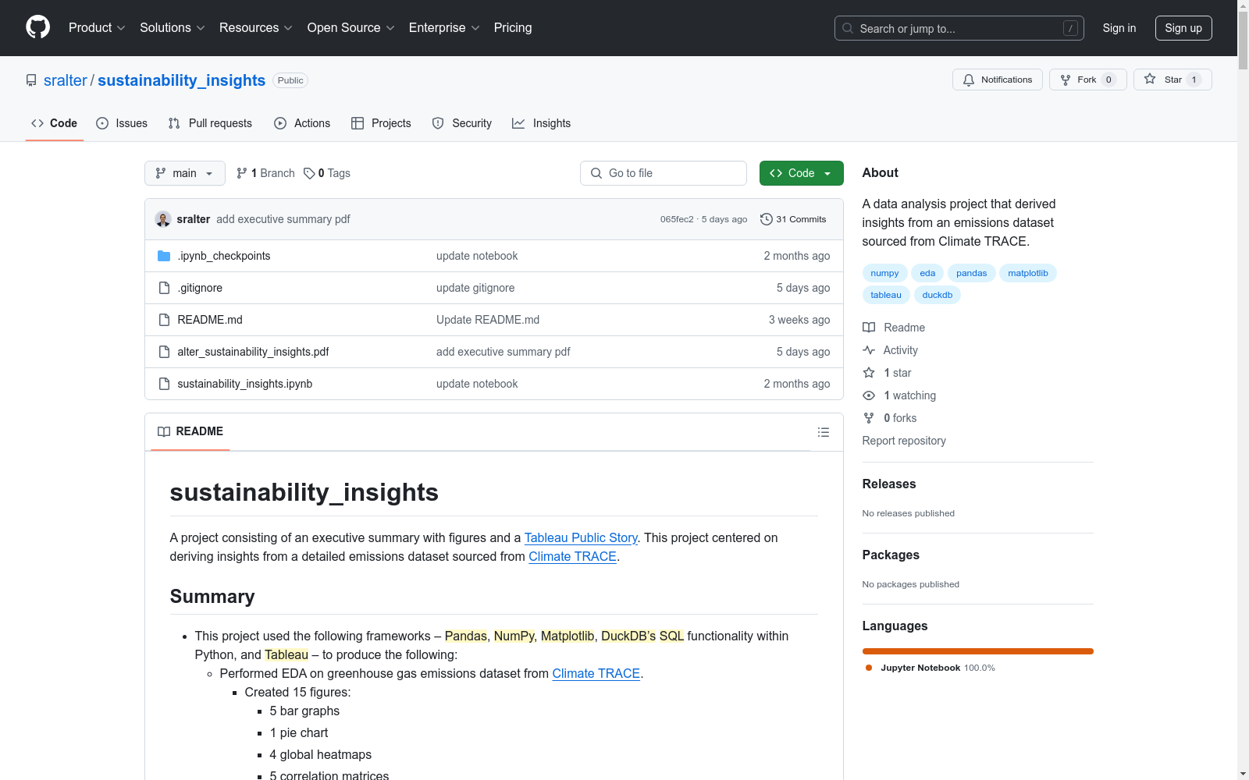The width and height of the screenshot is (1249, 780).
Task: Open the 'Update README.md' commit message
Action: coord(488,320)
